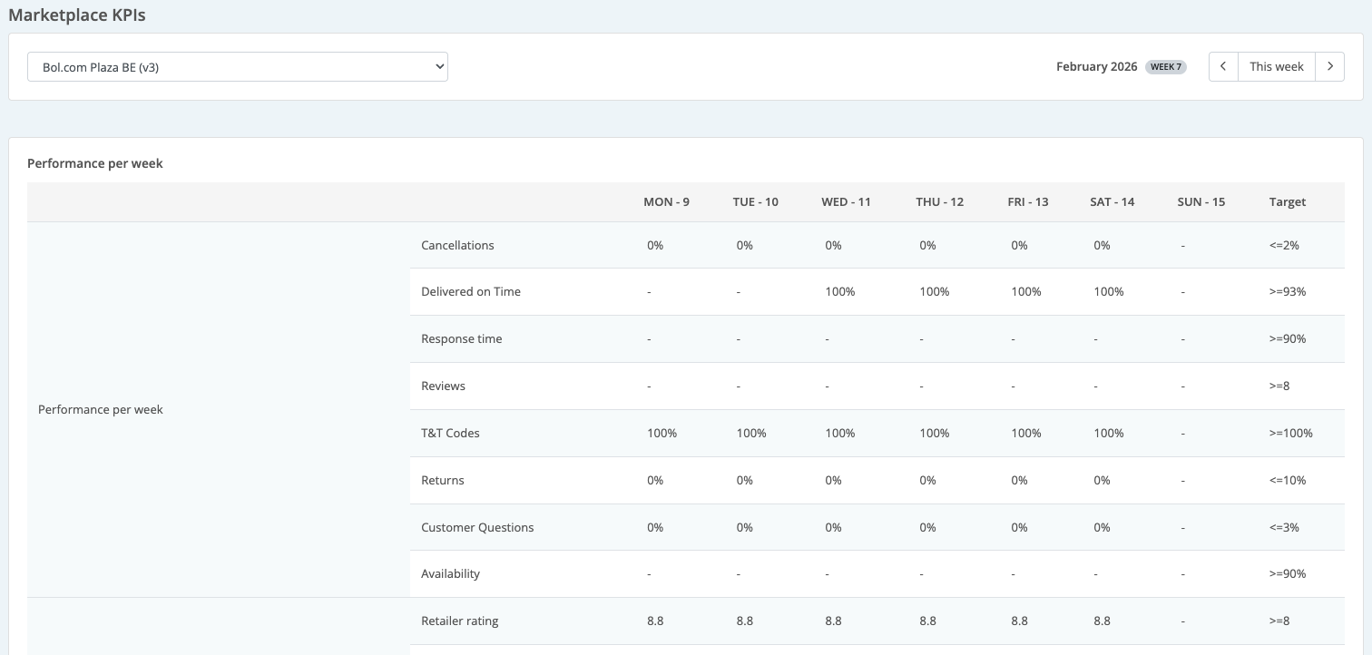Click the Response time row label
Image resolution: width=1372 pixels, height=655 pixels.
[462, 339]
